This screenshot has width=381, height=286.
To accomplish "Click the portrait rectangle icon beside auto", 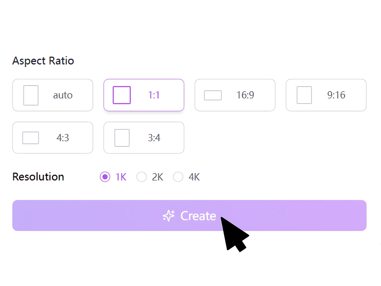I will click(x=31, y=95).
